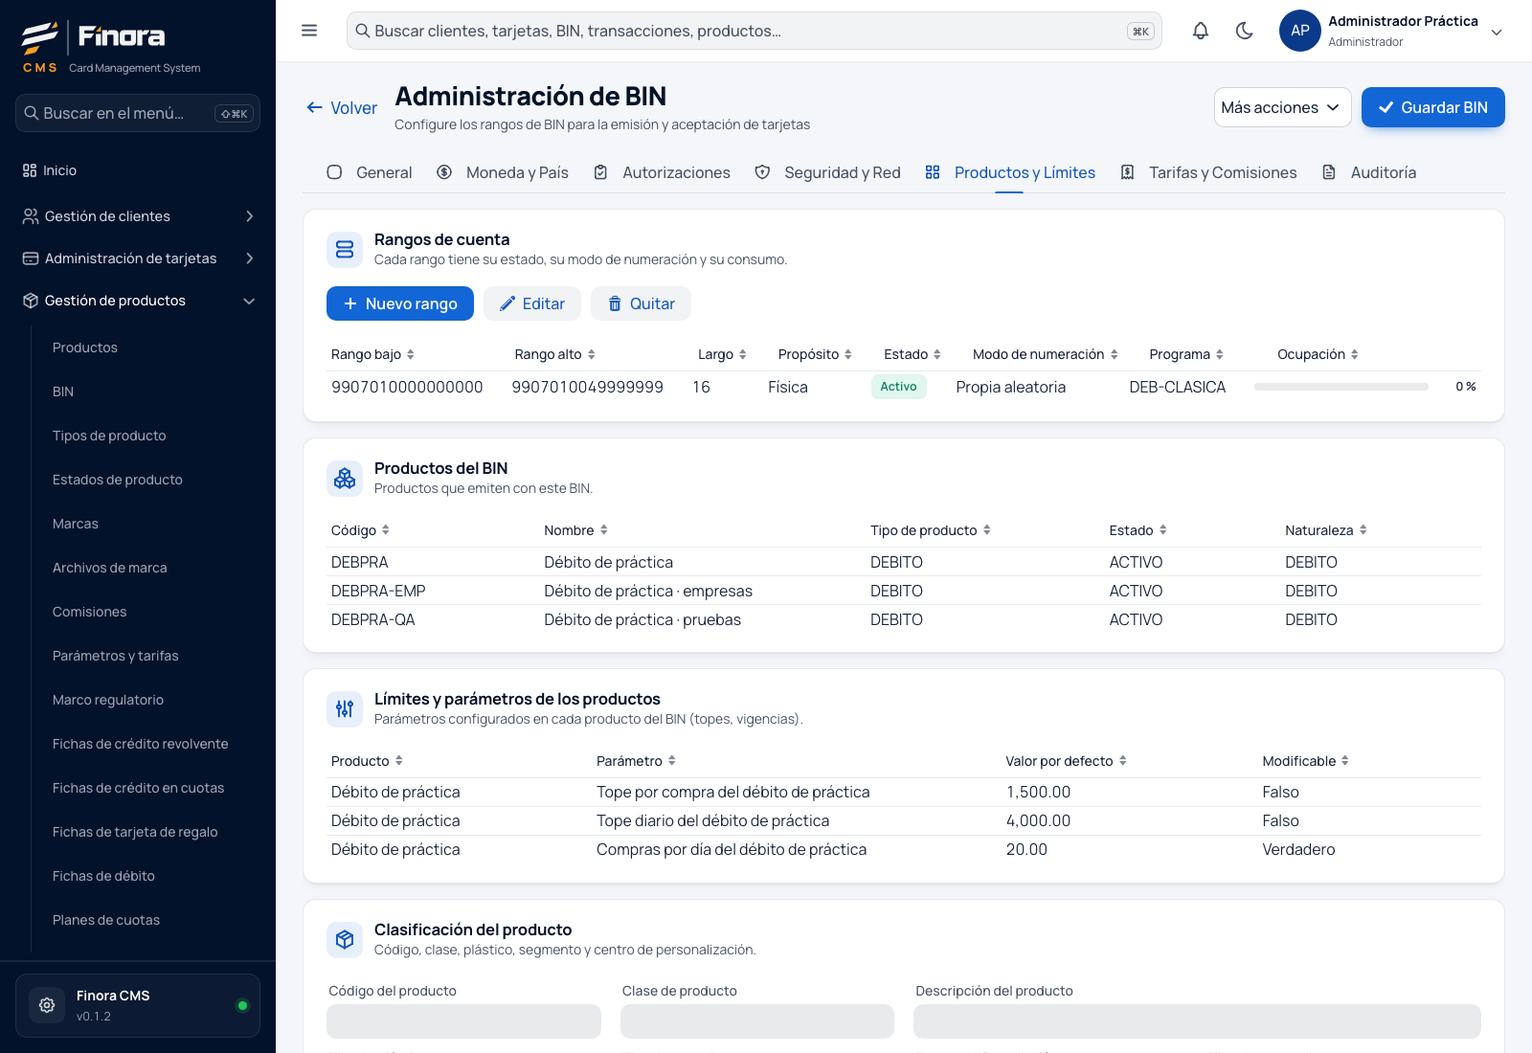This screenshot has width=1532, height=1053.
Task: Sort by Modo de numeración column
Action: pos(1046,354)
